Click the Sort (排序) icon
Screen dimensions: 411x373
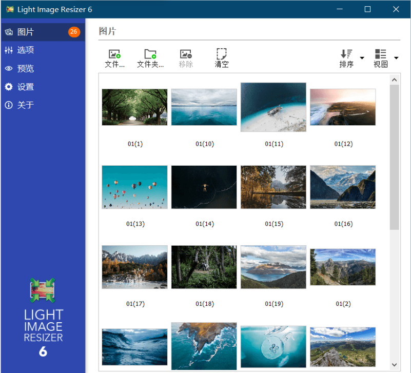click(x=346, y=54)
